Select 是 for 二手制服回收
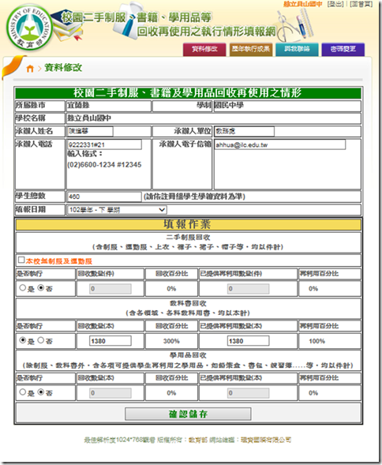 [23, 287]
